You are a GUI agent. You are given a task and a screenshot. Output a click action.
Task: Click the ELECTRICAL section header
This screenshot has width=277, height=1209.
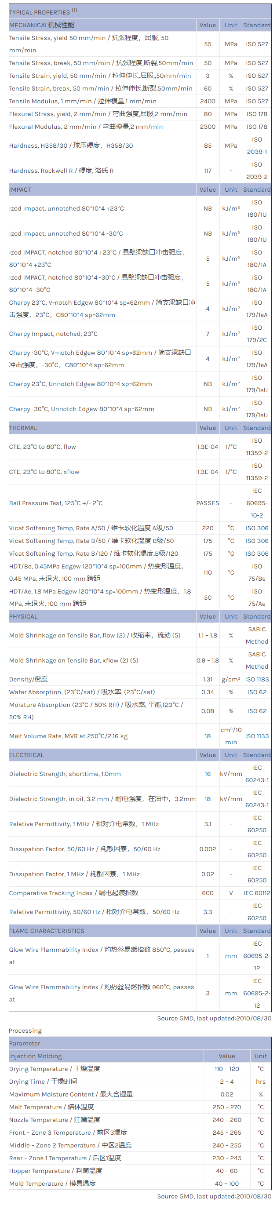coord(26,755)
